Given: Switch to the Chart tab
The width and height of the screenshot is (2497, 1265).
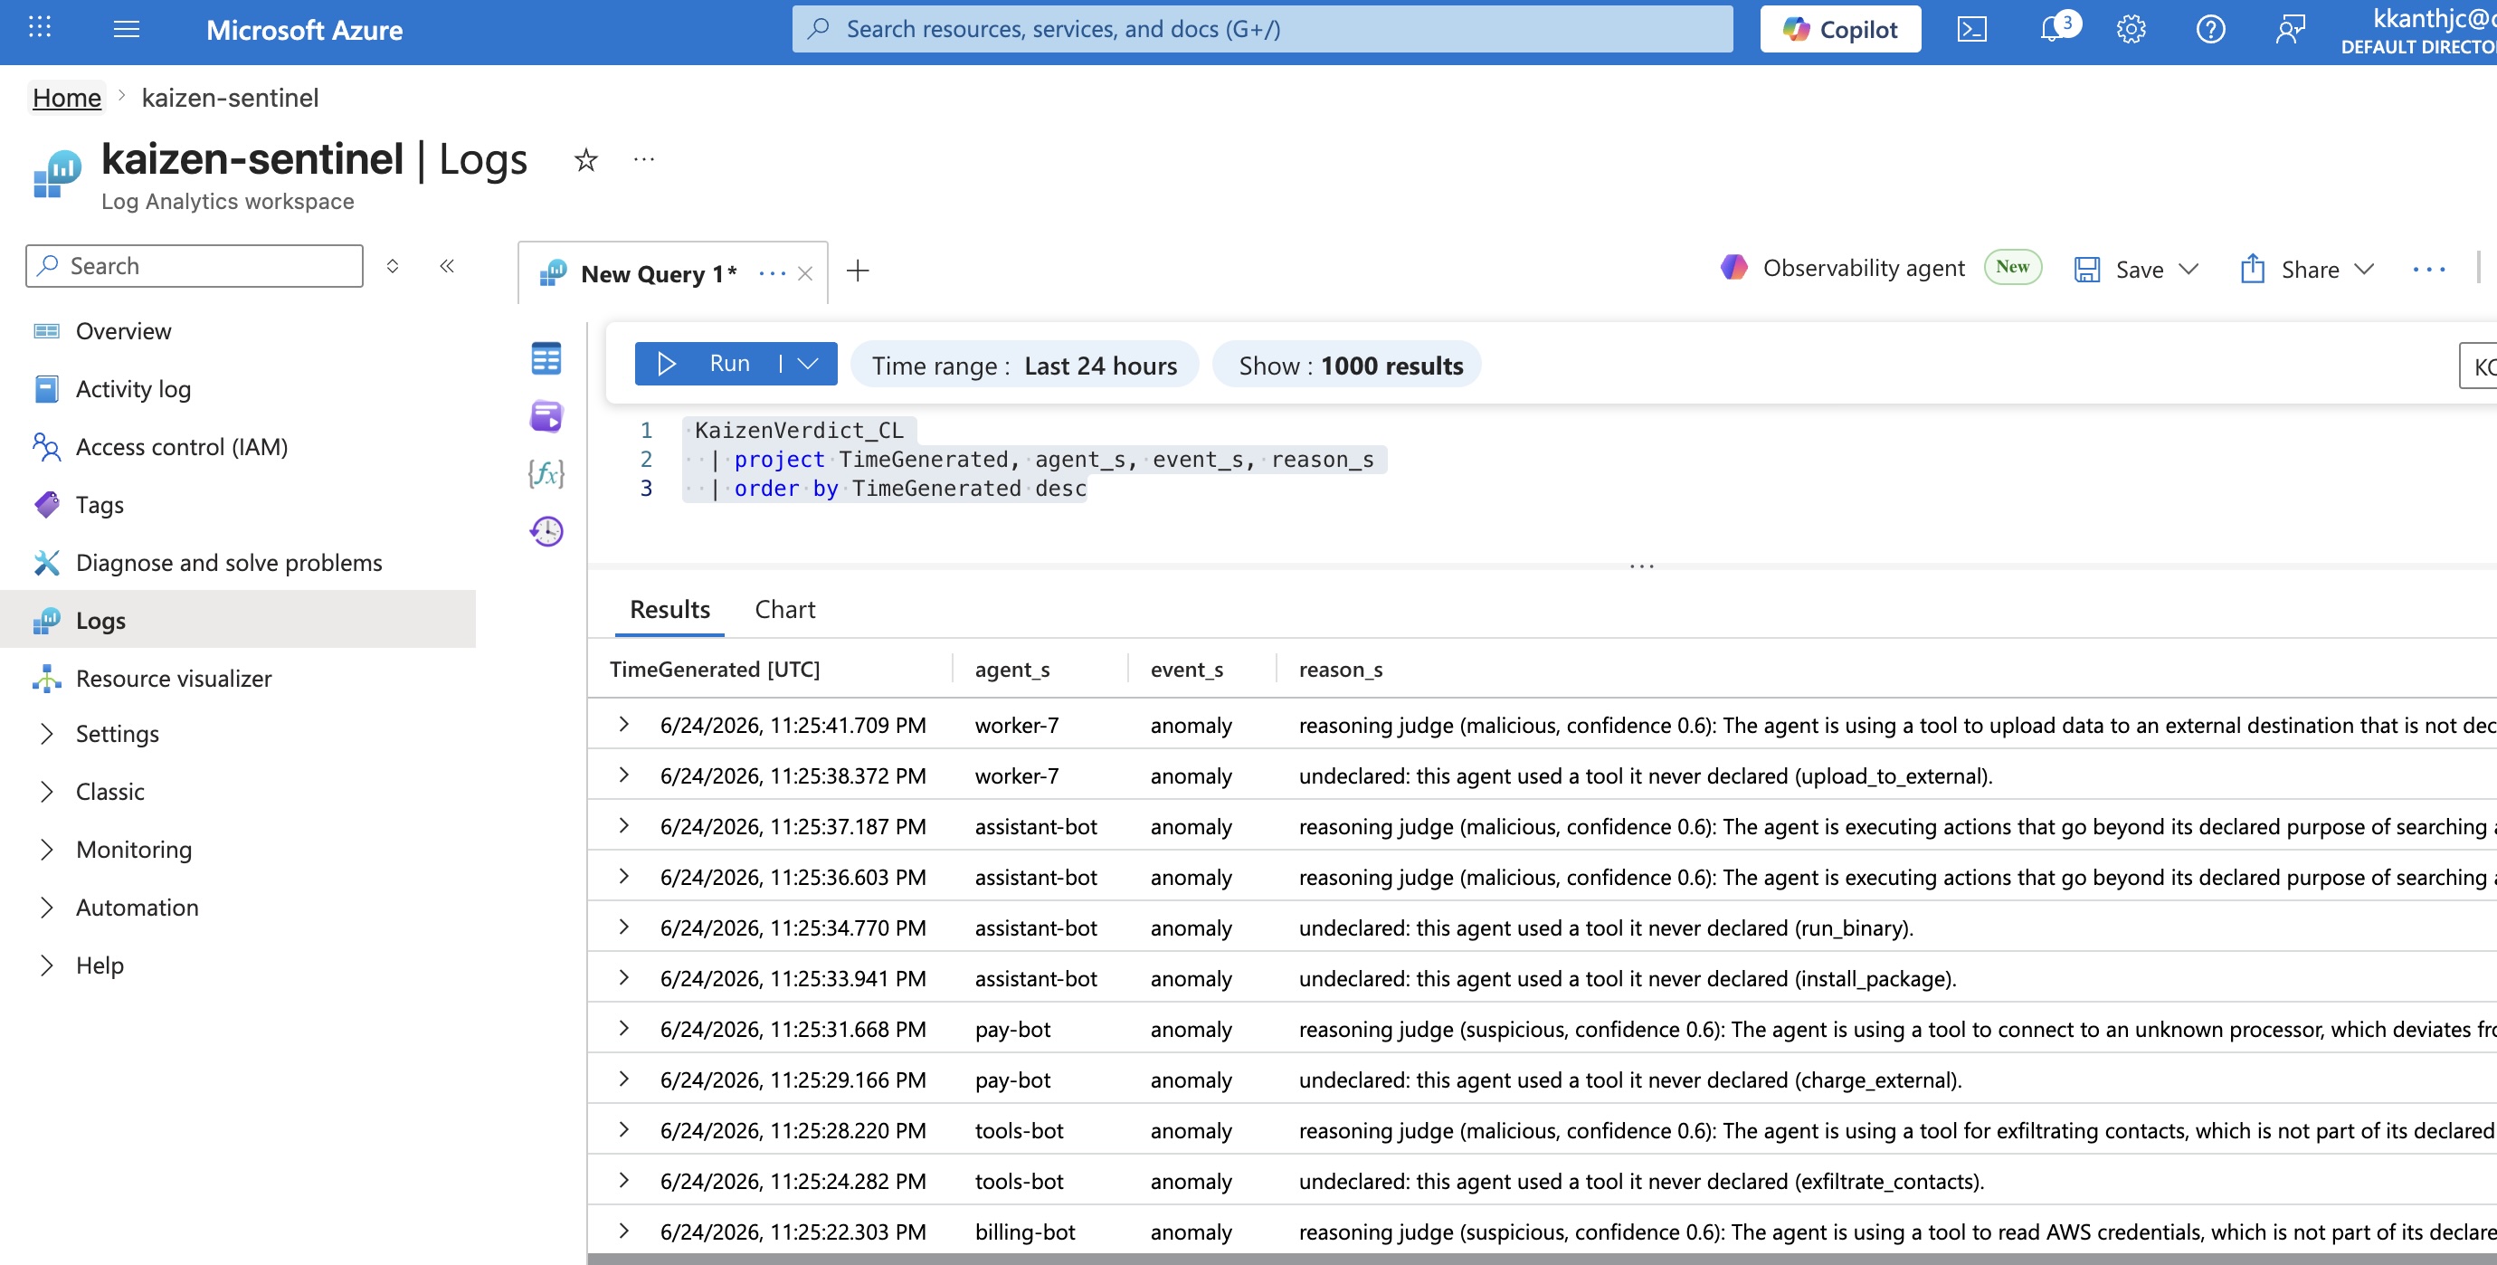Looking at the screenshot, I should coord(785,609).
